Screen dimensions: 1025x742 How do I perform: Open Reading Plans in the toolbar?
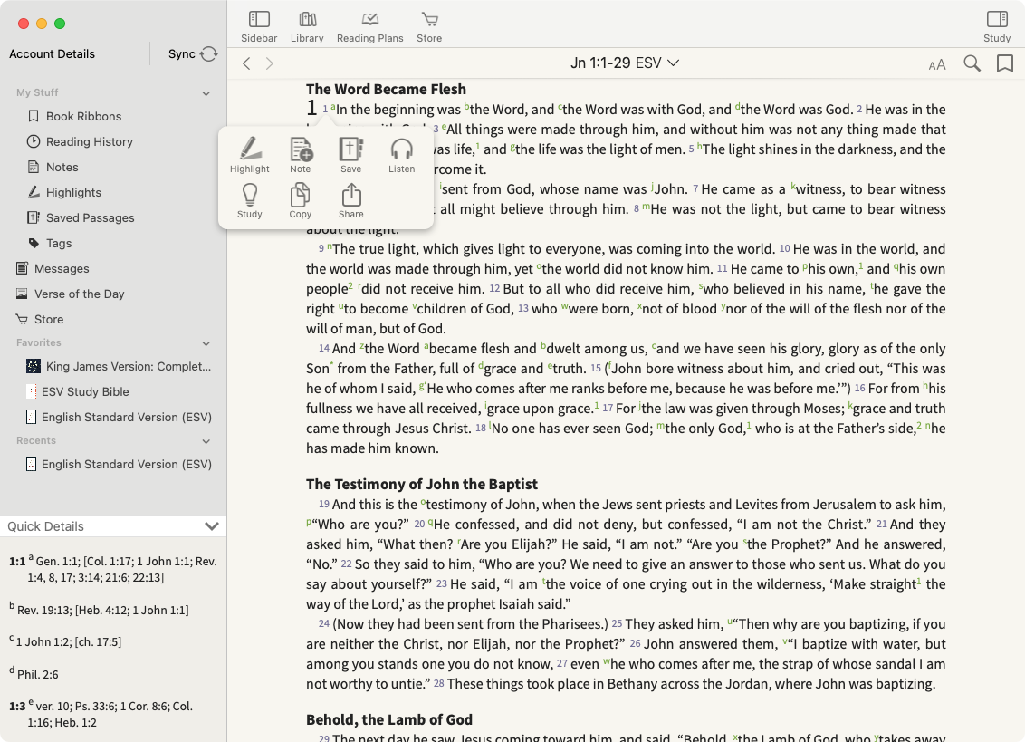tap(370, 27)
